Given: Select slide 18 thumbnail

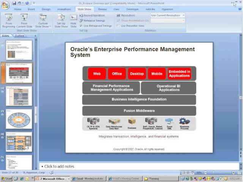Looking at the screenshot, I should point(19,96).
